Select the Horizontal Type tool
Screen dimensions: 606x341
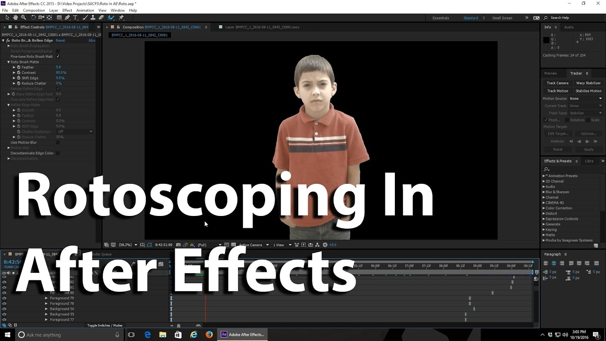[75, 18]
